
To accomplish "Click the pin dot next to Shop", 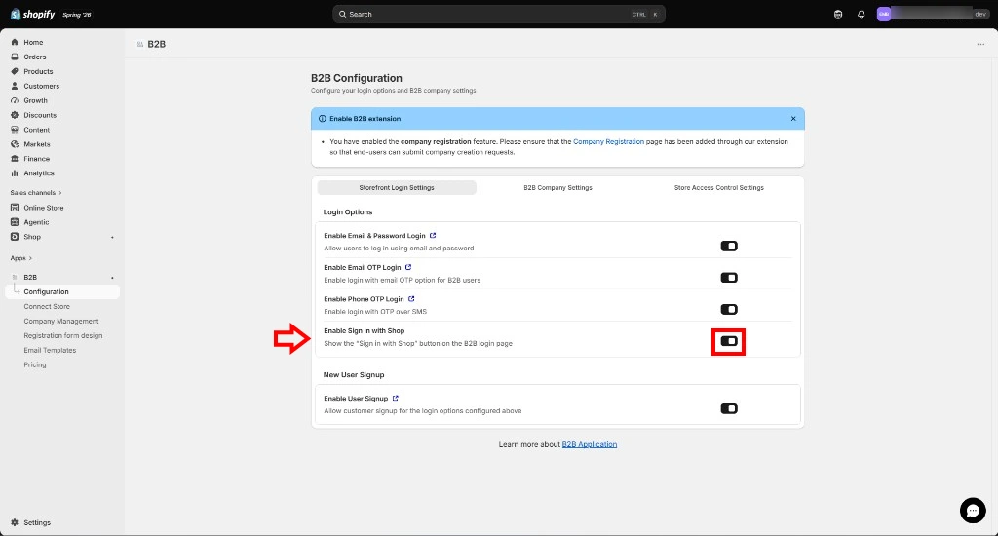I will [113, 238].
